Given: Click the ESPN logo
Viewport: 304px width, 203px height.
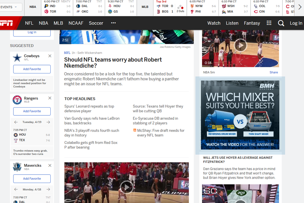Looking at the screenshot, I should 7,23.
